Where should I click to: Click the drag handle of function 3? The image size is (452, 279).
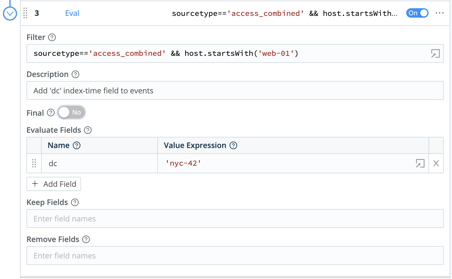click(x=25, y=13)
